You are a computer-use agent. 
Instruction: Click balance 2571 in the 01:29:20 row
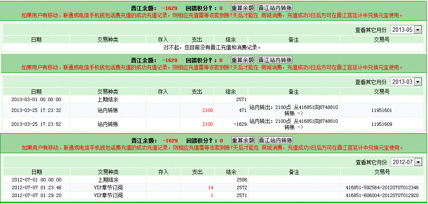[242, 195]
